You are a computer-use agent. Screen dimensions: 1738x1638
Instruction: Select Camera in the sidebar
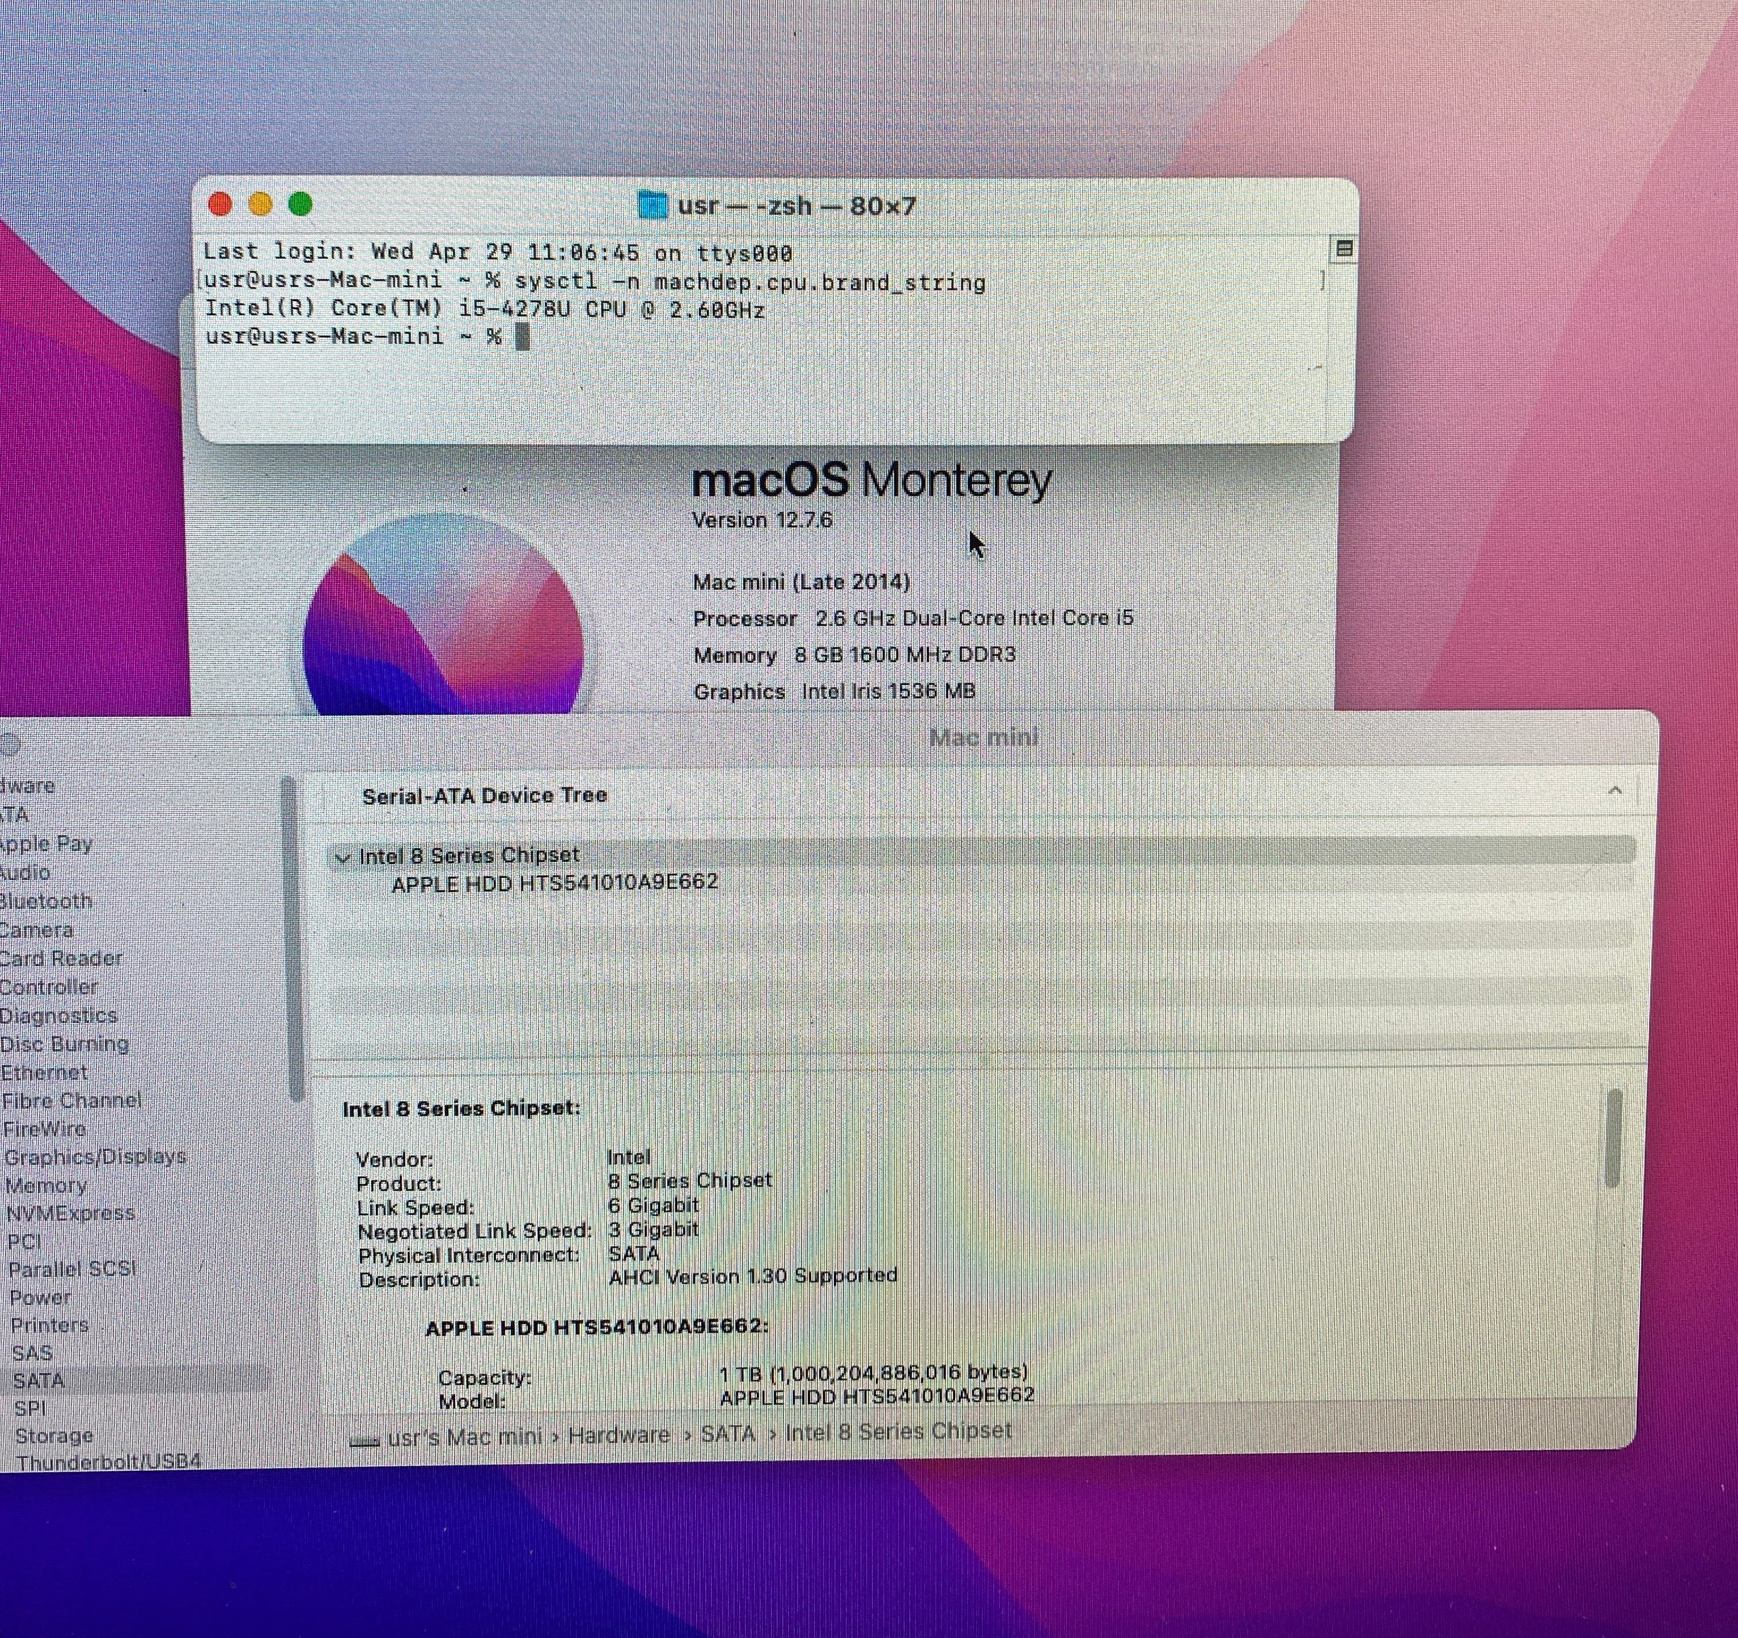click(36, 930)
